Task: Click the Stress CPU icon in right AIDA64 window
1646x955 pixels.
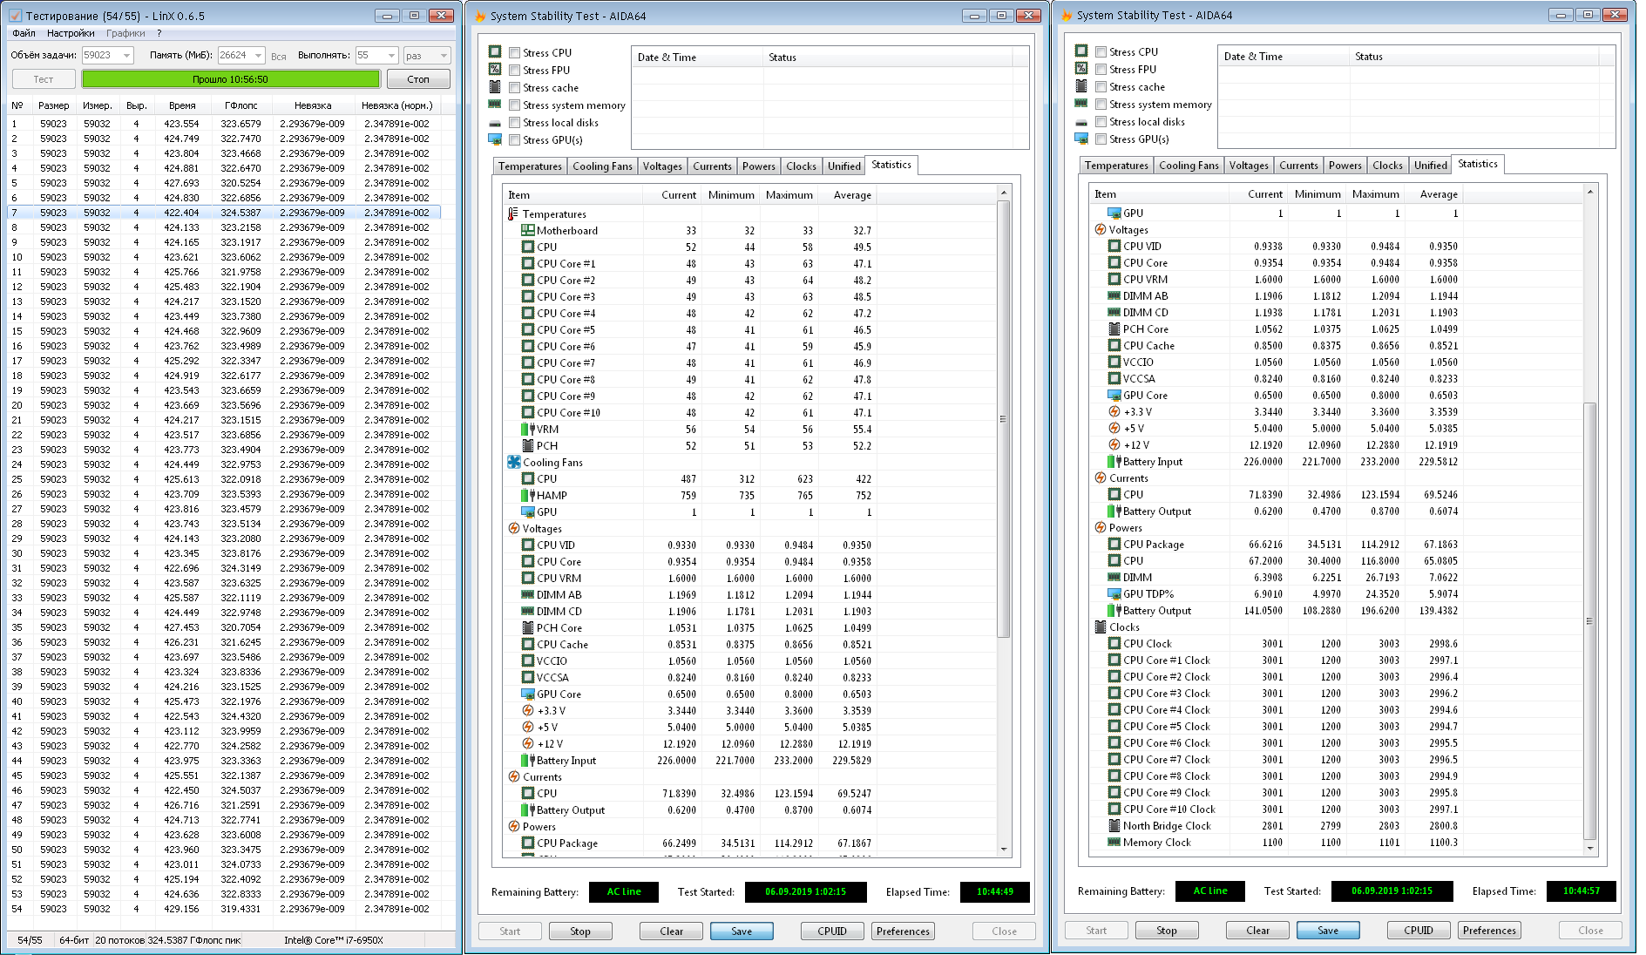Action: click(x=1081, y=51)
